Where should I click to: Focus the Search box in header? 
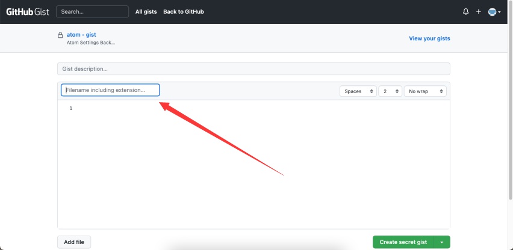92,11
